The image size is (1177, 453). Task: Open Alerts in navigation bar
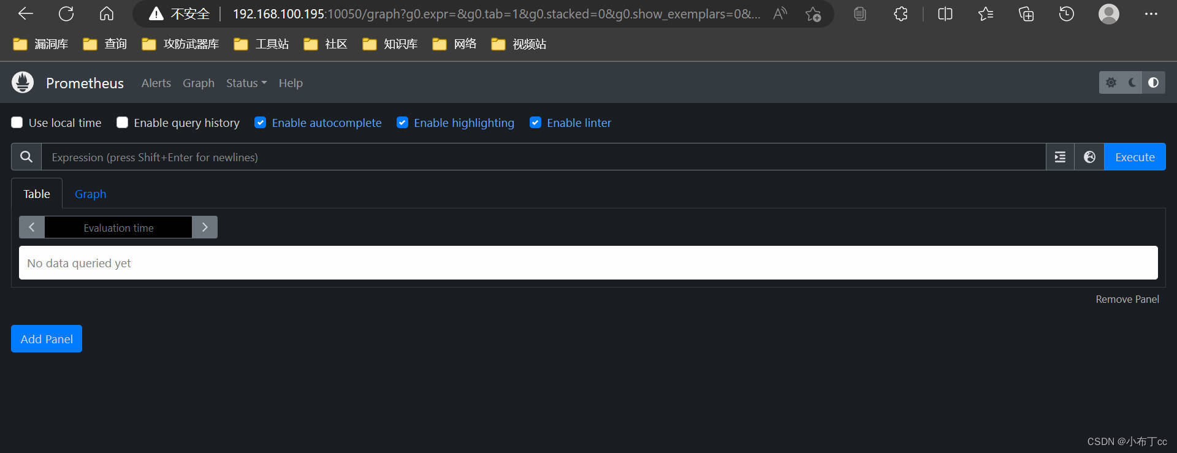pos(156,83)
